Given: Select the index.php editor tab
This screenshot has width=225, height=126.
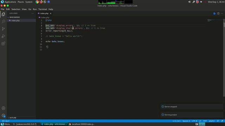Looking at the screenshot, I should click(x=44, y=13).
